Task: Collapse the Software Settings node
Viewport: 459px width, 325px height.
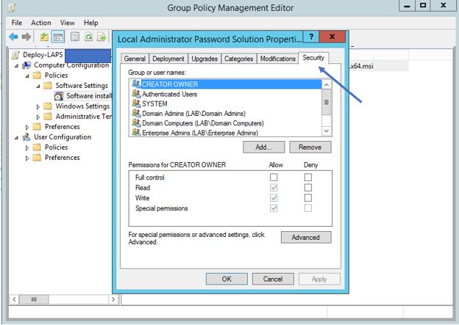Action: [x=38, y=87]
